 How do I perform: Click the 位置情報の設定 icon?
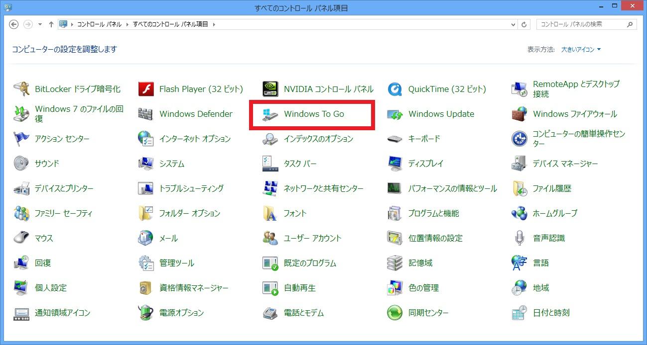tap(394, 238)
